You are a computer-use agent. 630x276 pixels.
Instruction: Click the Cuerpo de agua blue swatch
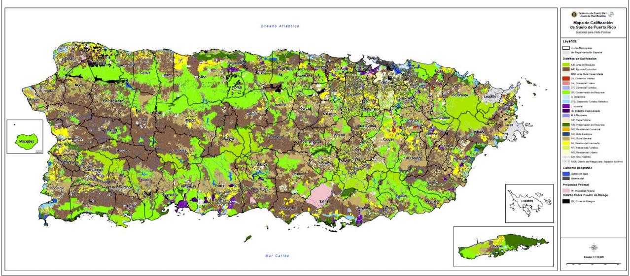(x=566, y=174)
